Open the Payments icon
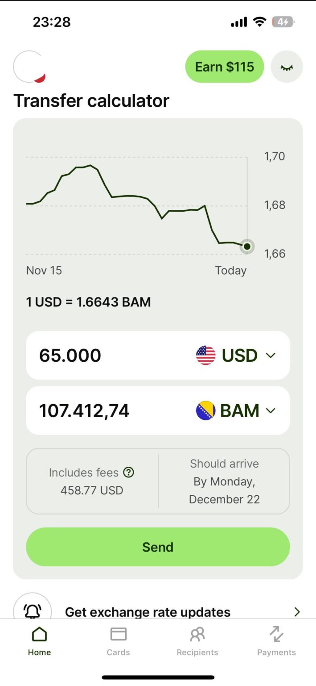This screenshot has width=316, height=686. coord(276,633)
